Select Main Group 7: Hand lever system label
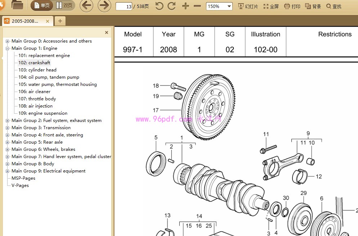Image resolution: width=358 pixels, height=236 pixels. [x=62, y=156]
